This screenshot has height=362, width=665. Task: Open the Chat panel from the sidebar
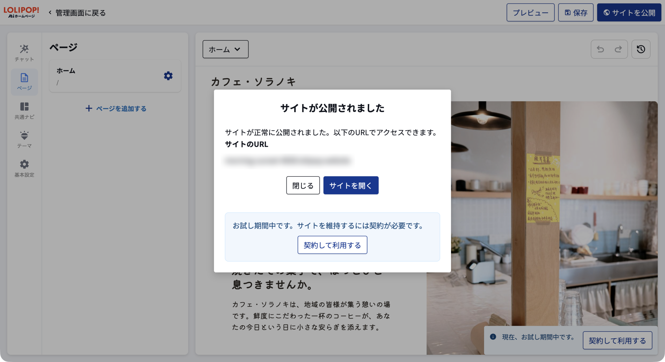pyautogui.click(x=24, y=53)
